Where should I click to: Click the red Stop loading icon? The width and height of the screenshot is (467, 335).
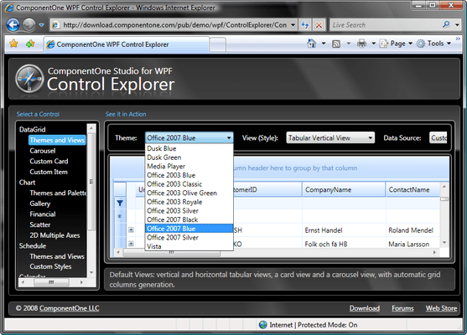319,25
